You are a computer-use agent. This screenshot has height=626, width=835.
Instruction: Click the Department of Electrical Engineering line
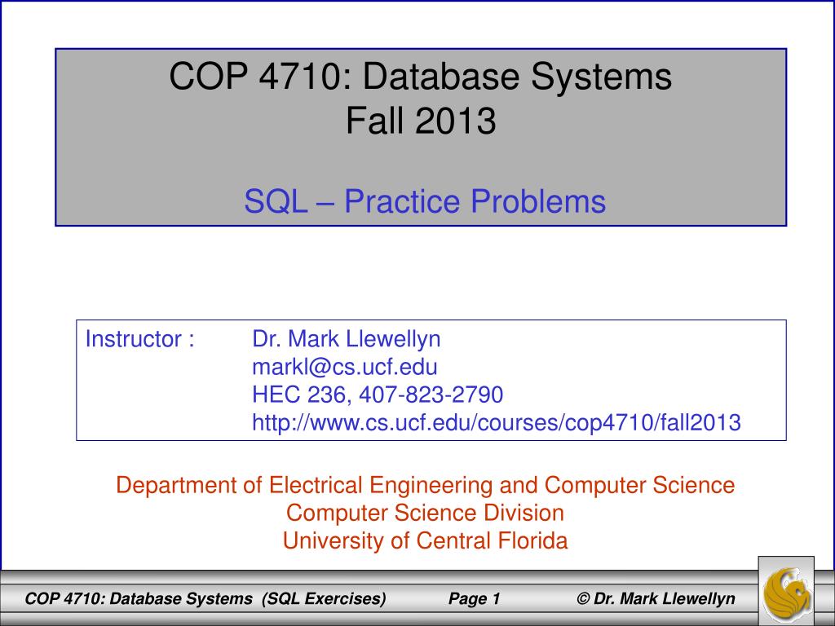pyautogui.click(x=425, y=486)
